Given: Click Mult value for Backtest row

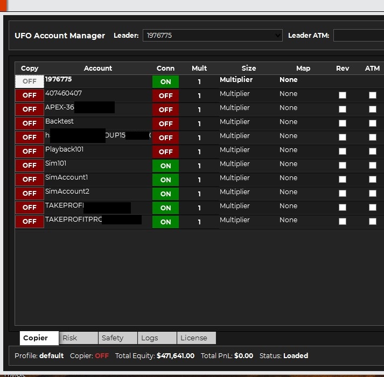Looking at the screenshot, I should pyautogui.click(x=199, y=124).
